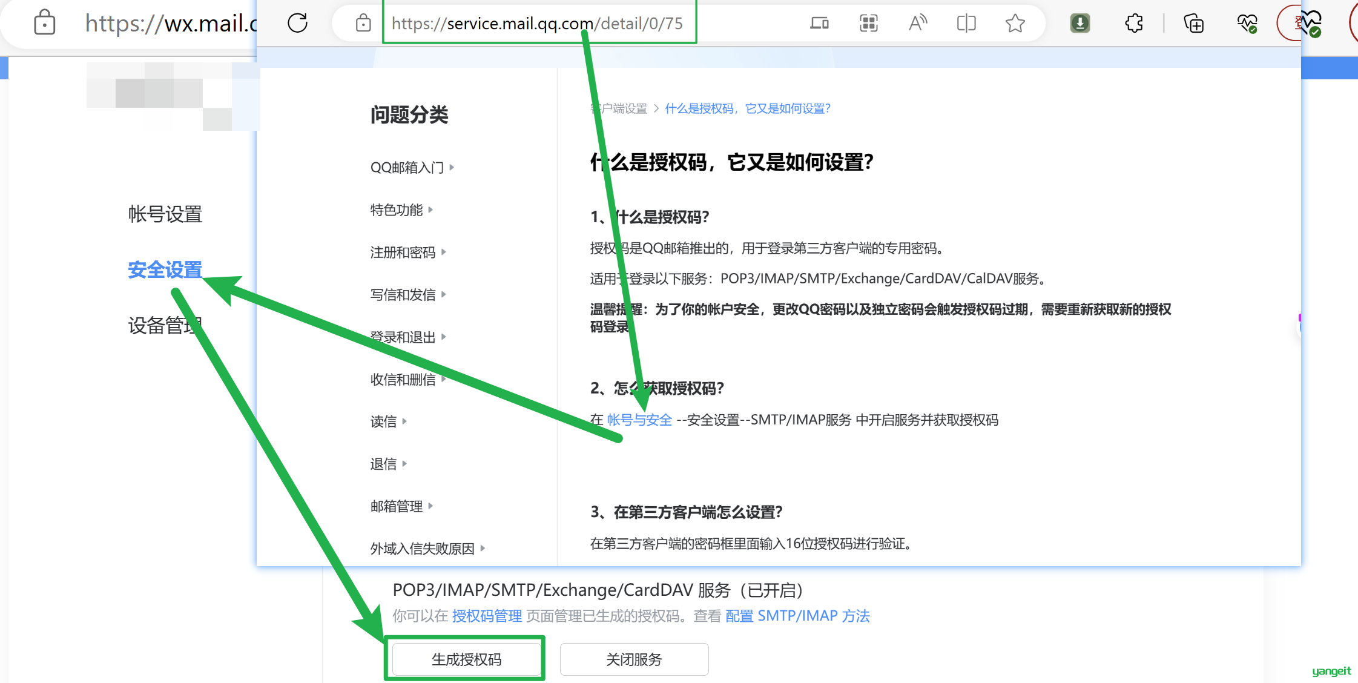Expand 邮箱管理 category
Screen dimensions: 1358x683
(x=401, y=506)
